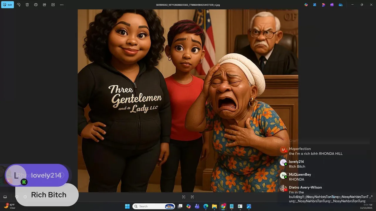The image size is (376, 211).
Task: Click the taskbar Search box
Action: coord(154,206)
